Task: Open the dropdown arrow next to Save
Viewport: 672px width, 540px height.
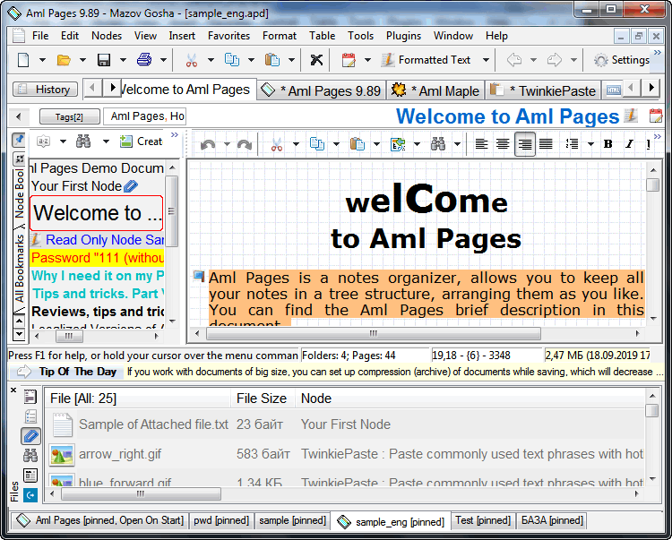Action: [x=123, y=60]
